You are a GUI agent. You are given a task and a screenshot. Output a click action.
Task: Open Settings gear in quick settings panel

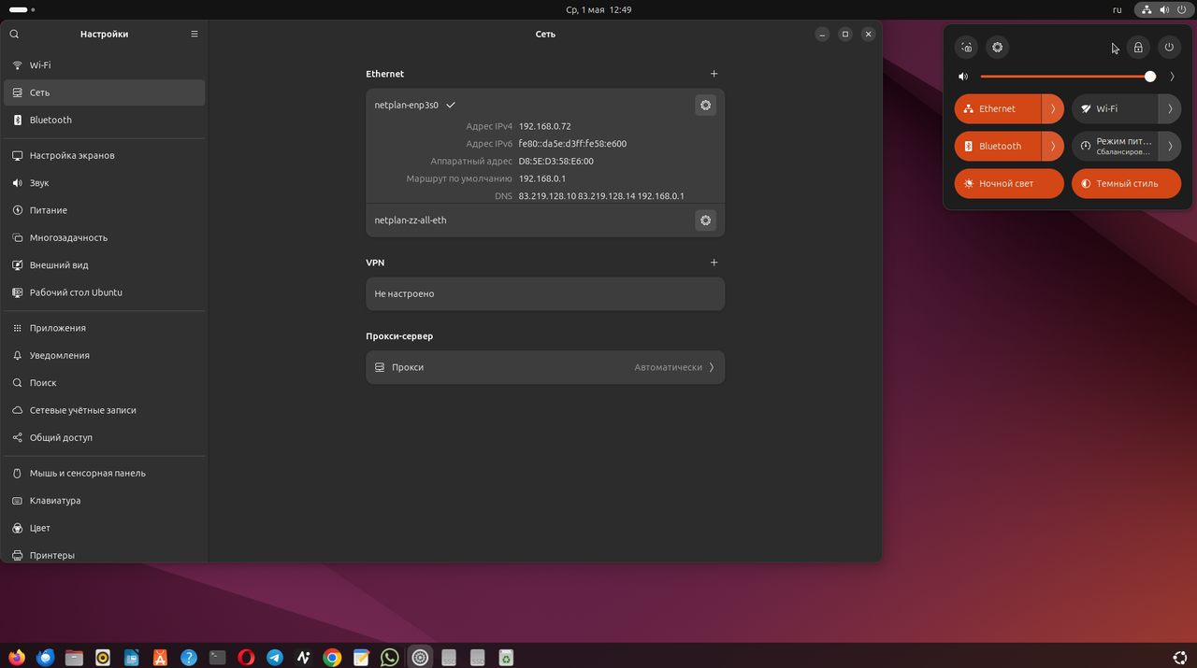click(998, 48)
